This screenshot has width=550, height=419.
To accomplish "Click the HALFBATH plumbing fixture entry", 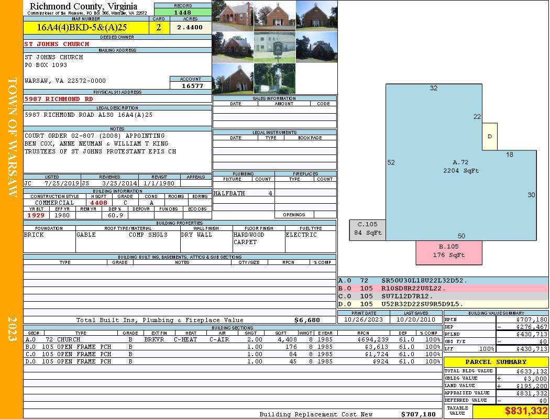I will tap(229, 193).
